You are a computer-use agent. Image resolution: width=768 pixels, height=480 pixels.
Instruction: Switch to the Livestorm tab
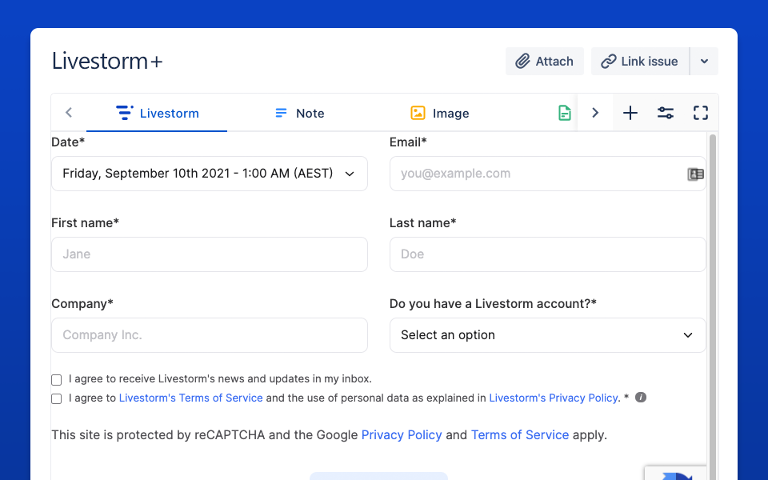[x=157, y=113]
